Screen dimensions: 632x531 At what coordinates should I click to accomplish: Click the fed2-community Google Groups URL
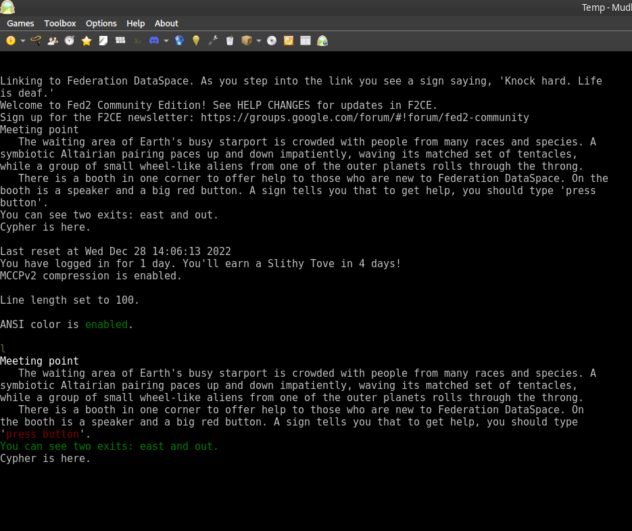tap(364, 118)
